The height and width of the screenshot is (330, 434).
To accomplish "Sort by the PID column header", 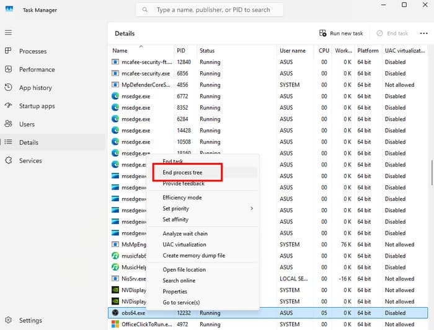I will tap(181, 51).
